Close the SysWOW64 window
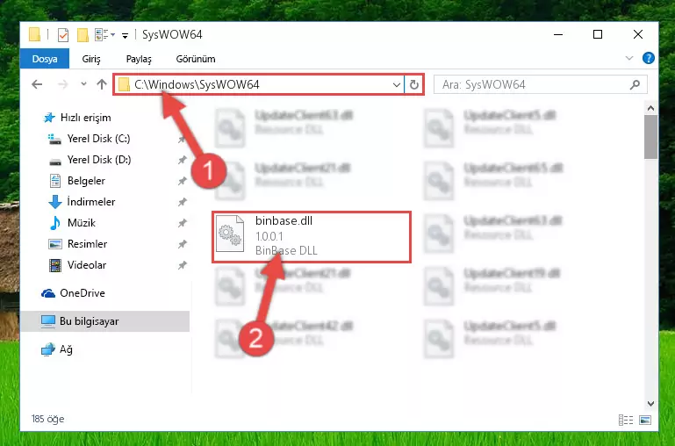Image resolution: width=675 pixels, height=446 pixels. (x=638, y=34)
